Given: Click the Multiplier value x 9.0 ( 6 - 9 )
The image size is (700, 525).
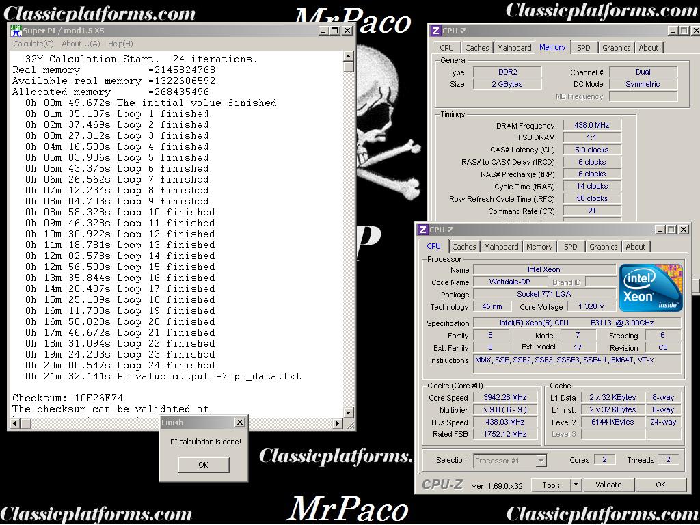Looking at the screenshot, I should (x=505, y=409).
